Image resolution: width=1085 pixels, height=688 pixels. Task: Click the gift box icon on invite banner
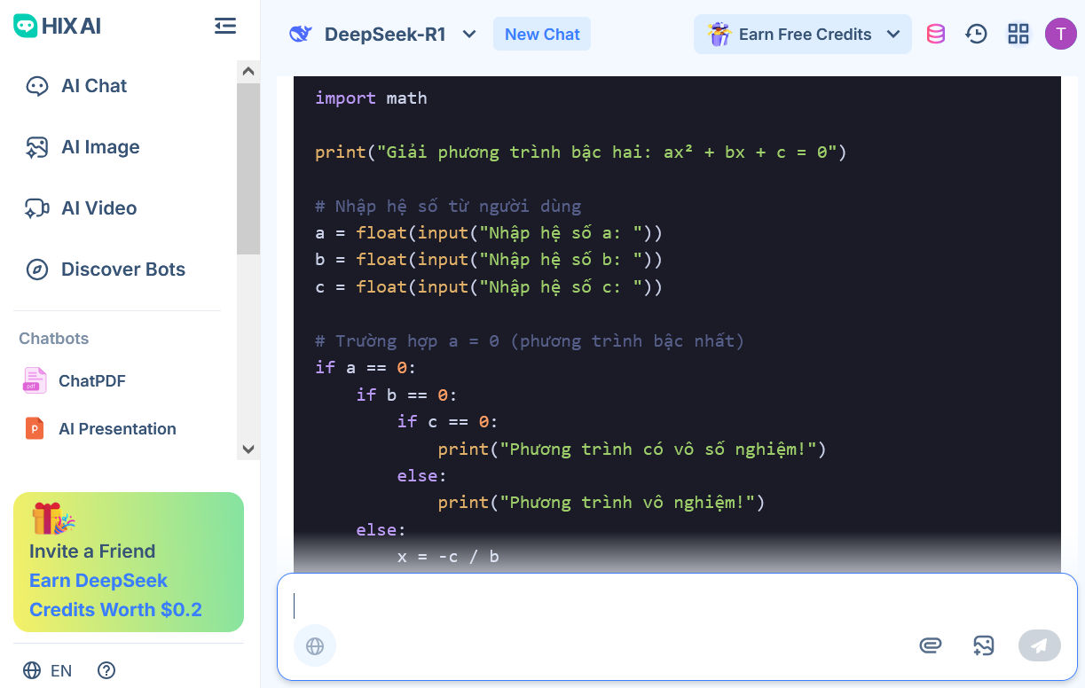[x=53, y=519]
